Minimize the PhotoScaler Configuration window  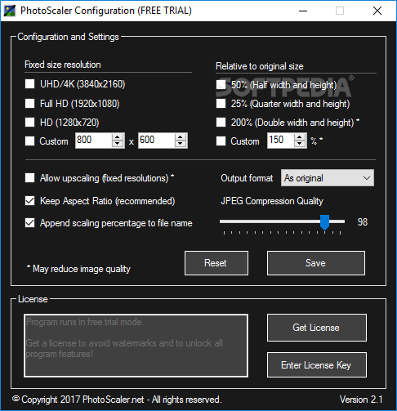[x=303, y=11]
